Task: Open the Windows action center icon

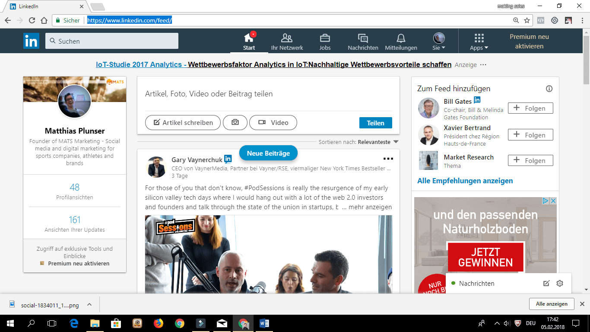Action: [x=575, y=323]
